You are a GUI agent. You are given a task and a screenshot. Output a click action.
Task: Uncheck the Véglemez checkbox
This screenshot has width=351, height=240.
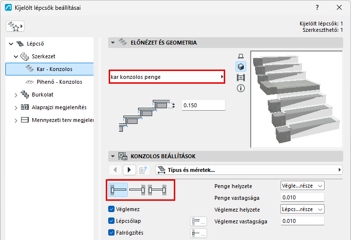111,209
